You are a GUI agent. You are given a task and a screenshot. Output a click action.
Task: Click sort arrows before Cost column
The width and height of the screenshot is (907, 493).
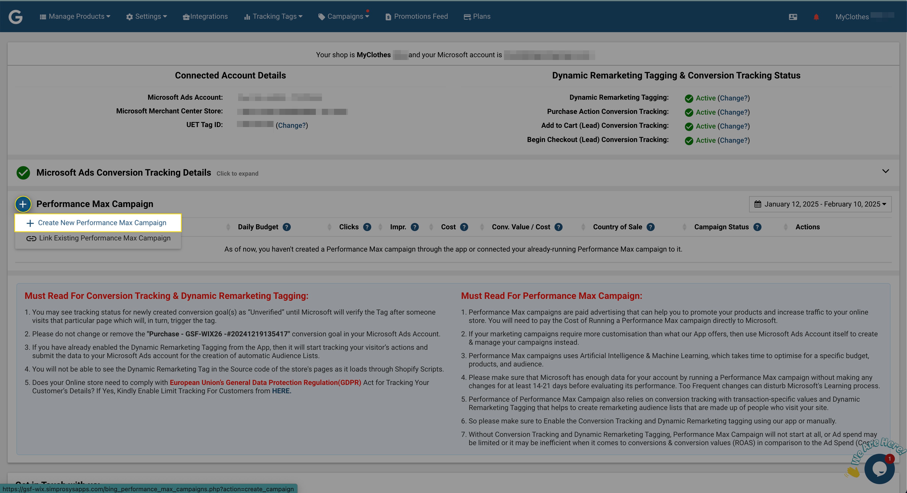click(431, 227)
